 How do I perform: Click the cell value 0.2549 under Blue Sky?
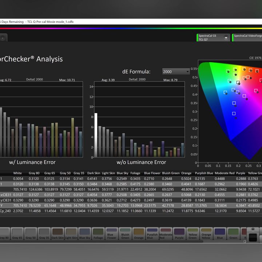[122, 179]
